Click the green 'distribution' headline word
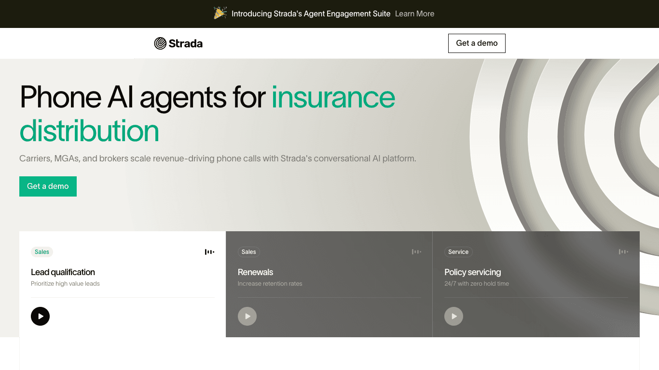Viewport: 659px width, 370px height. pyautogui.click(x=89, y=131)
